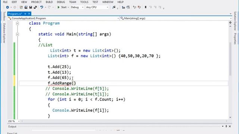Toggle a bookmark with the bookmark icon
This screenshot has width=239, height=134.
pyautogui.click(x=146, y=7)
